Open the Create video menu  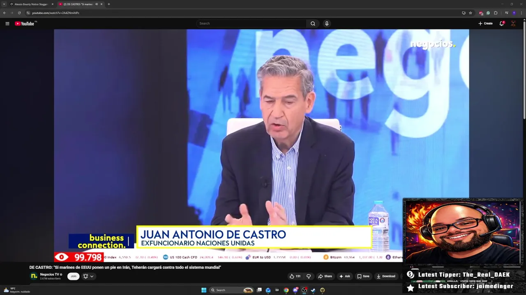(x=485, y=23)
